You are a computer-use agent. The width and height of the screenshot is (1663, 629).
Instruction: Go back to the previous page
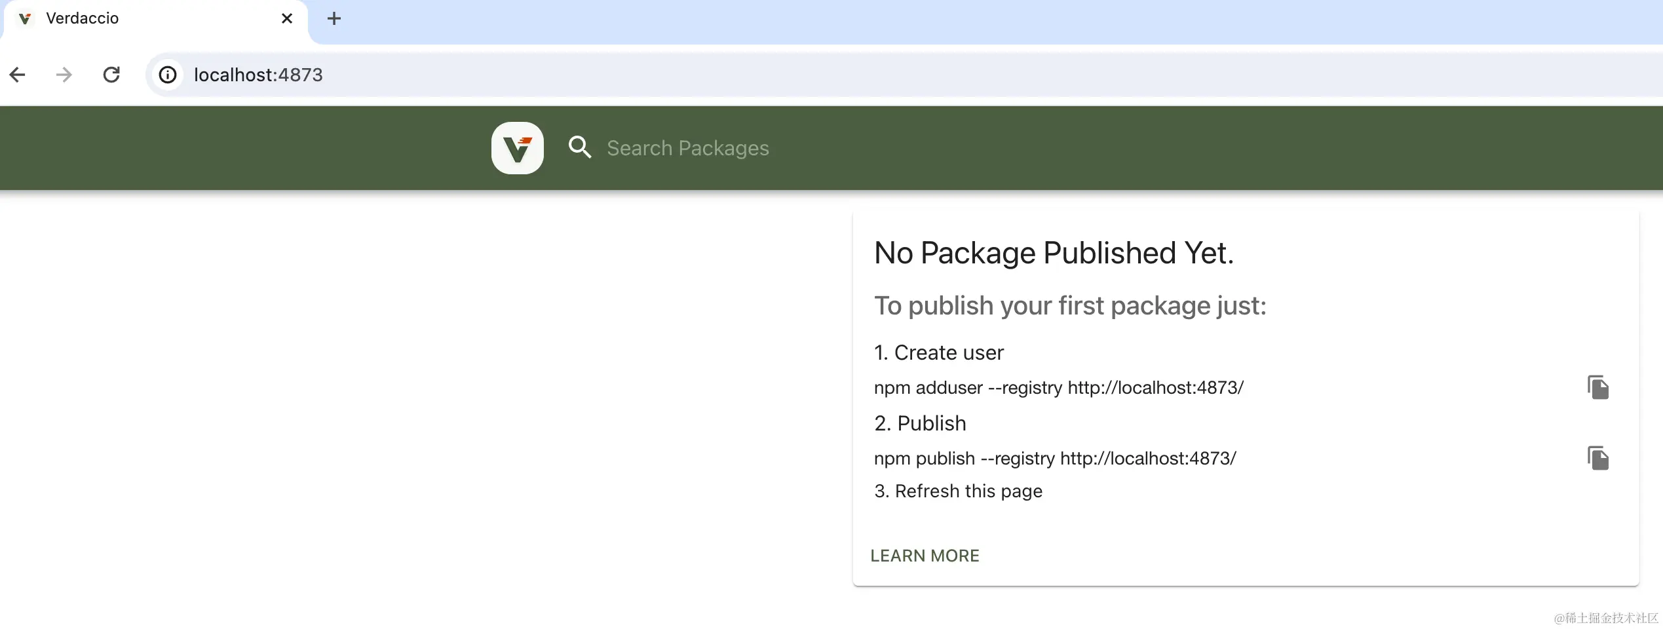[18, 75]
